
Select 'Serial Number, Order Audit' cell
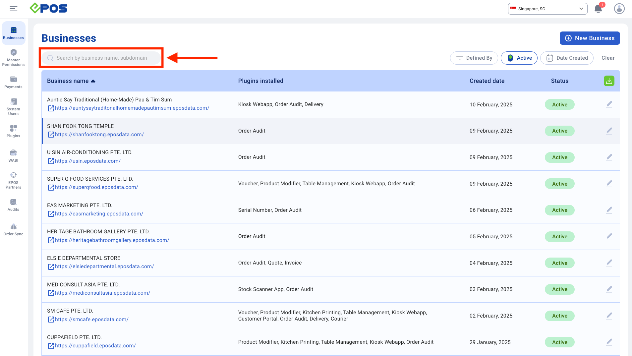pyautogui.click(x=270, y=210)
